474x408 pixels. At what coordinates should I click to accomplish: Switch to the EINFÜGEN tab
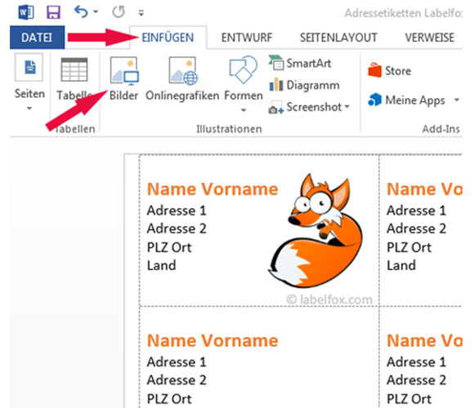pos(168,38)
